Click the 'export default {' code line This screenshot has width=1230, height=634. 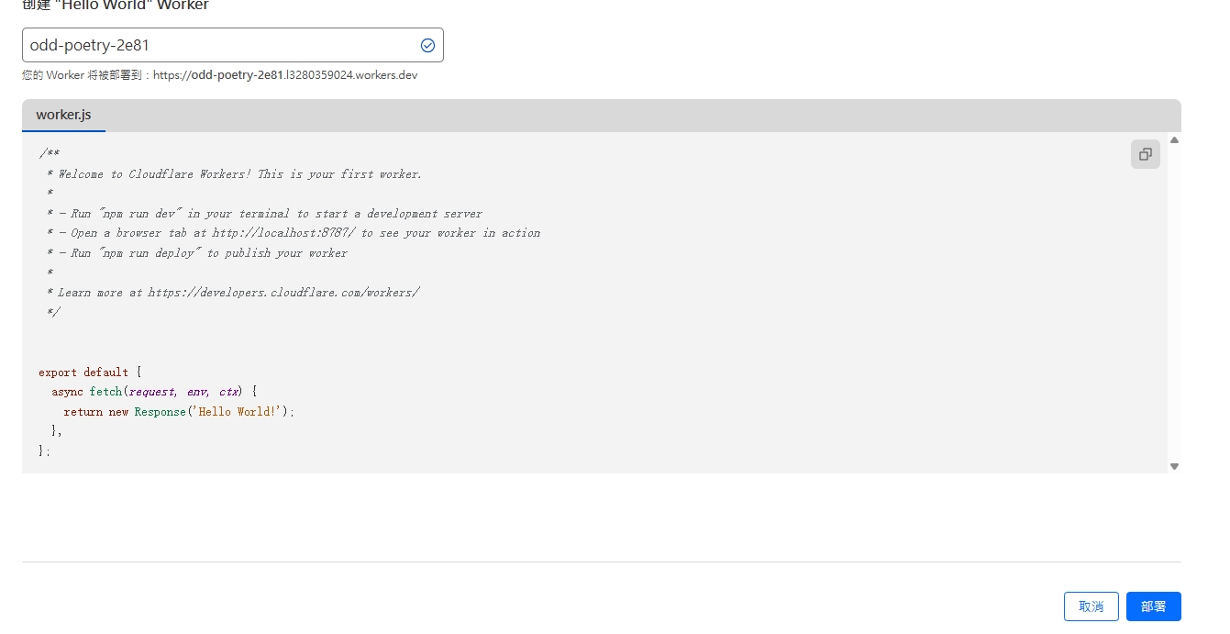click(90, 373)
